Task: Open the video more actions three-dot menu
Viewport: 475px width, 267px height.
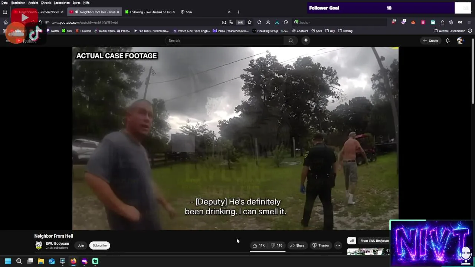Action: (x=338, y=245)
